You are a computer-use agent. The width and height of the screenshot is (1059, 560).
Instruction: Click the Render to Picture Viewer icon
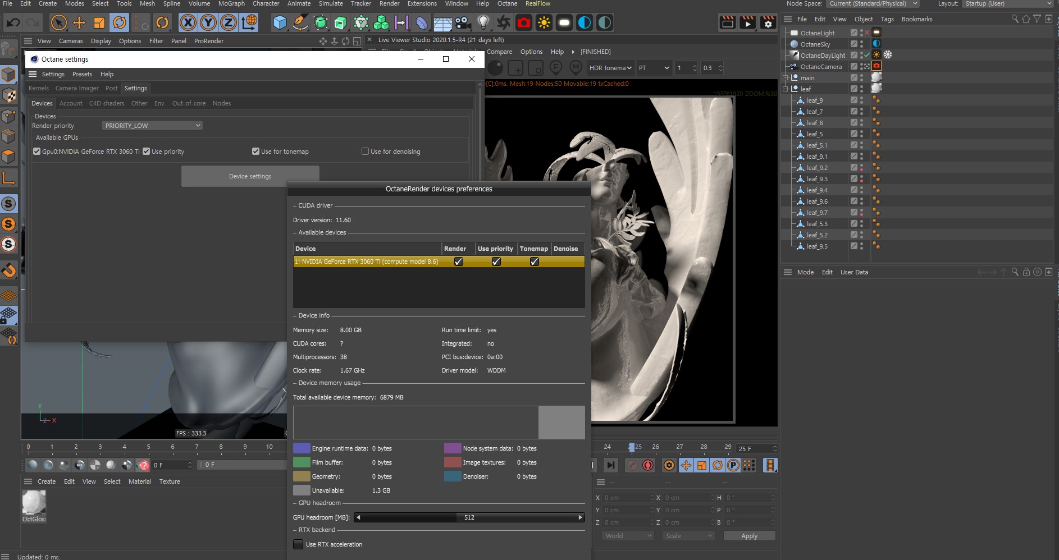pos(748,22)
